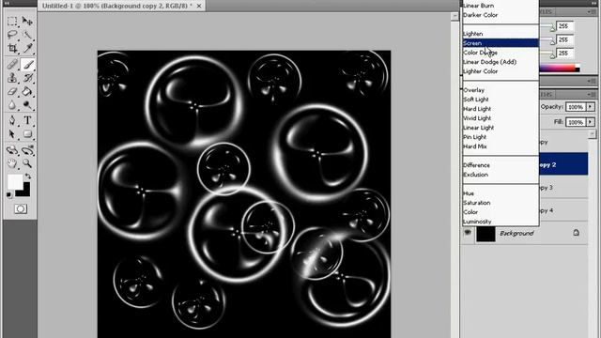
Task: Click the Fill 100% field
Action: [x=576, y=122]
